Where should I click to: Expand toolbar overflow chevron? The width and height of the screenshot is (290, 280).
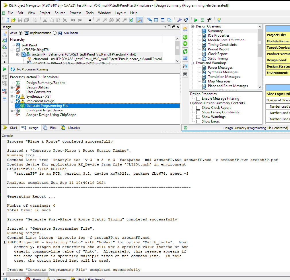pyautogui.click(x=90, y=20)
